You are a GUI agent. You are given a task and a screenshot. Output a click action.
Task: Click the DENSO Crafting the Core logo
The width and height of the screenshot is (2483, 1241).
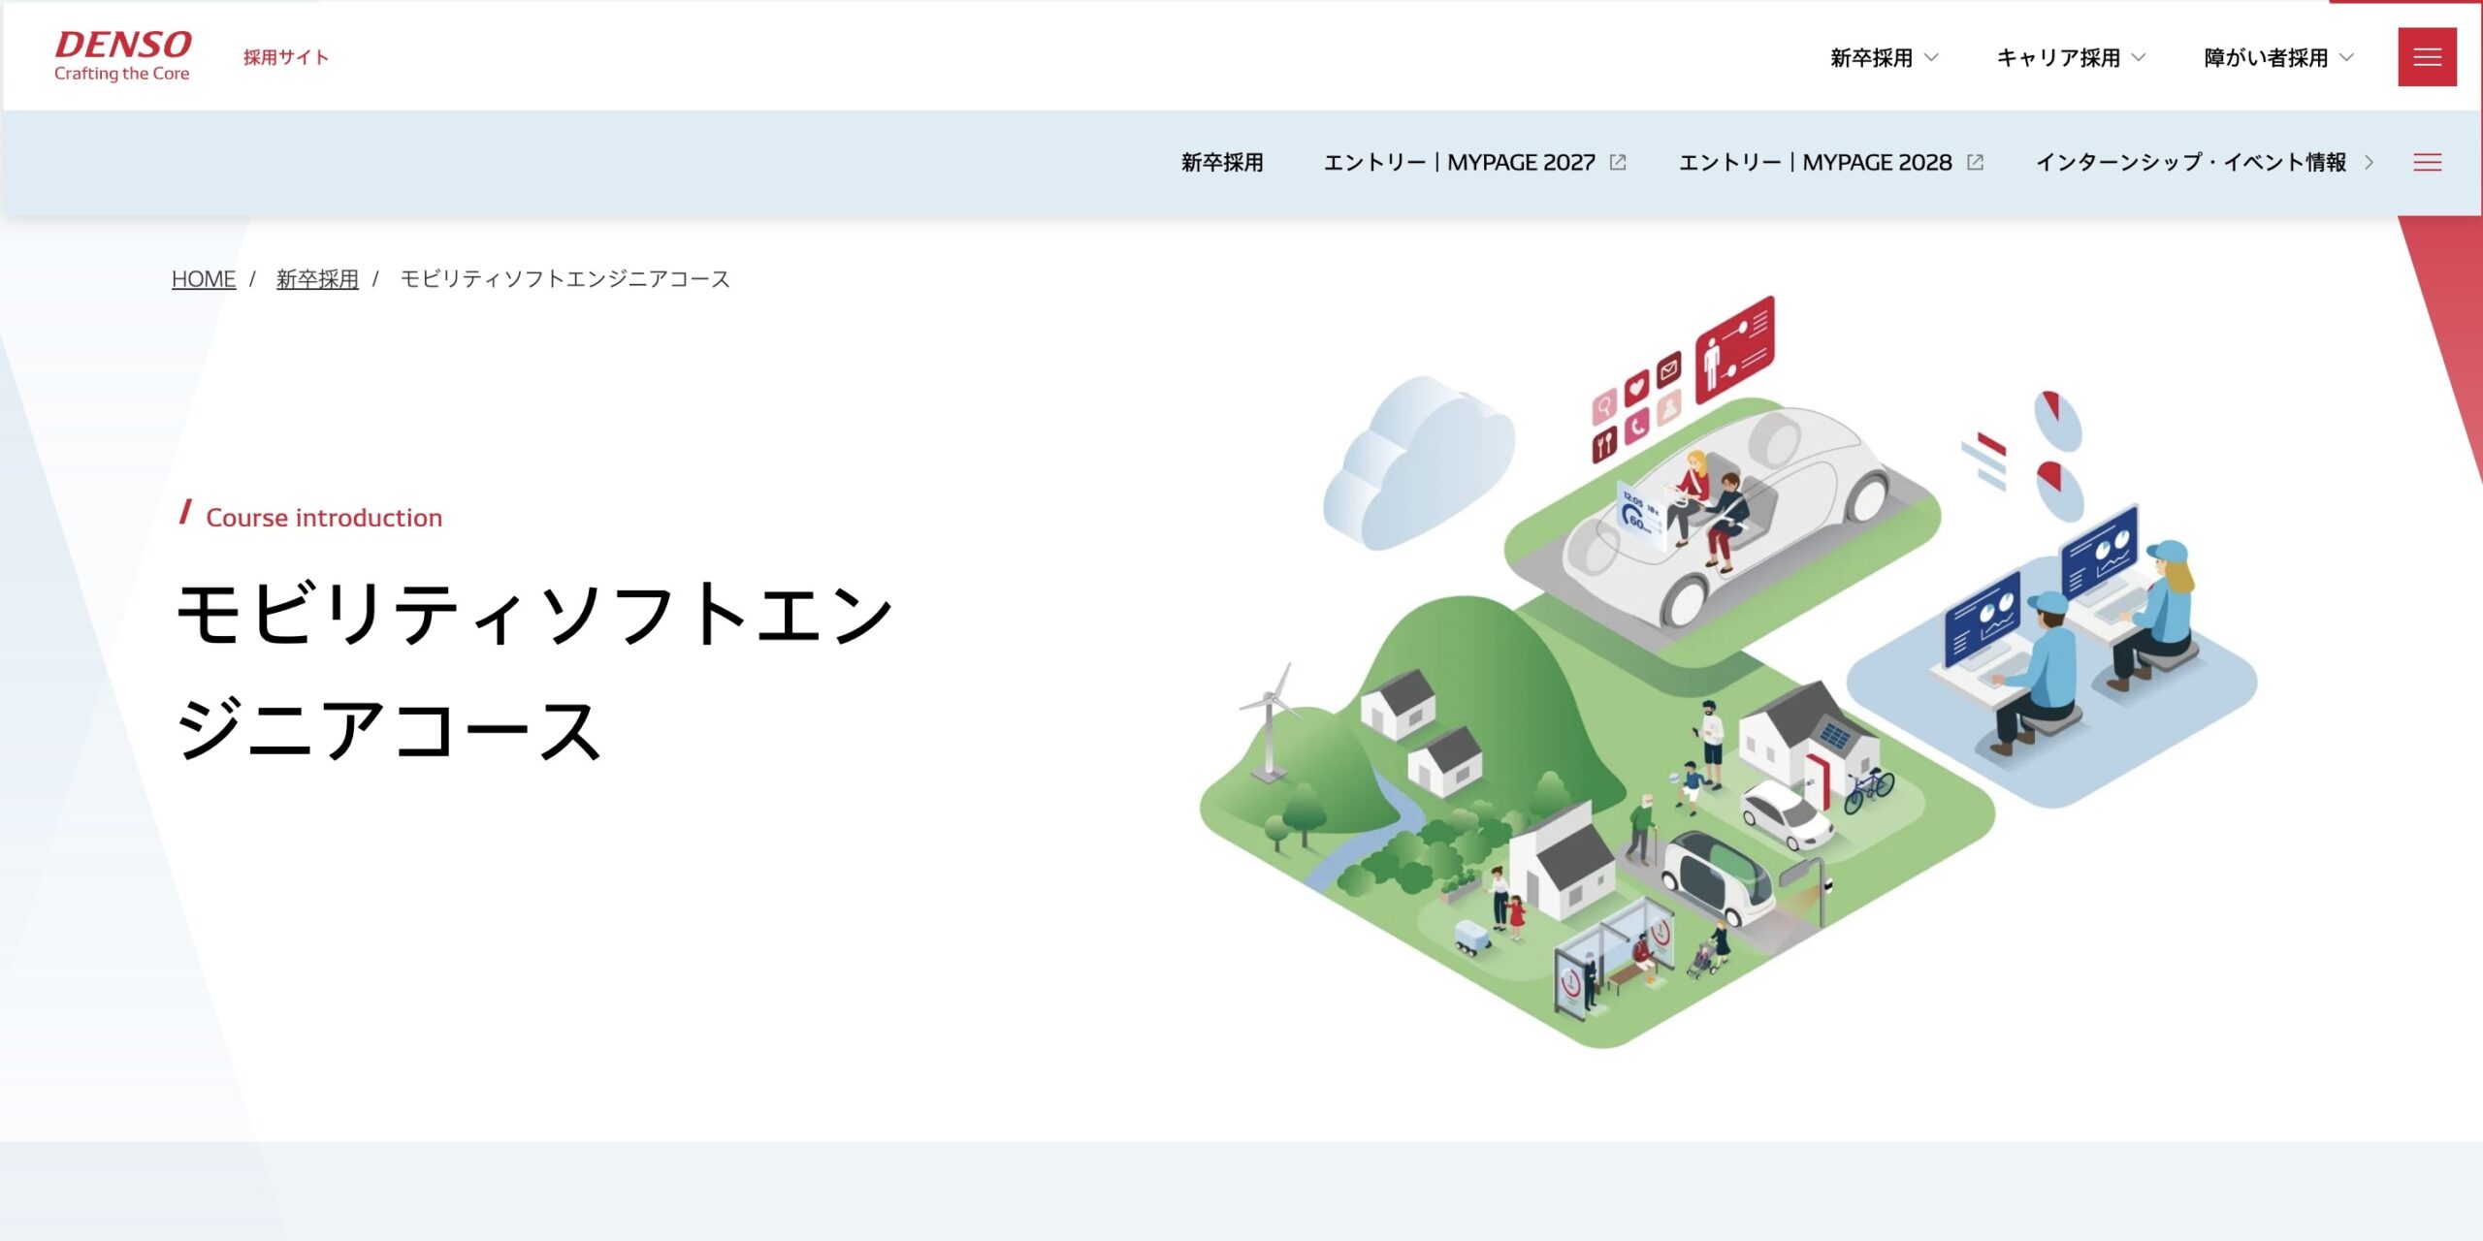pyautogui.click(x=122, y=56)
